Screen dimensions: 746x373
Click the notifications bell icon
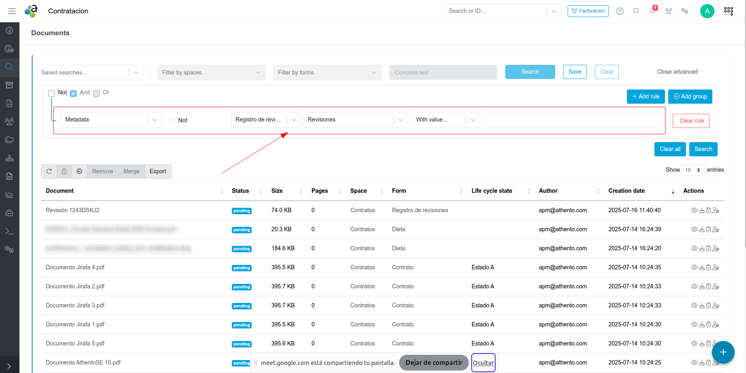coord(652,11)
